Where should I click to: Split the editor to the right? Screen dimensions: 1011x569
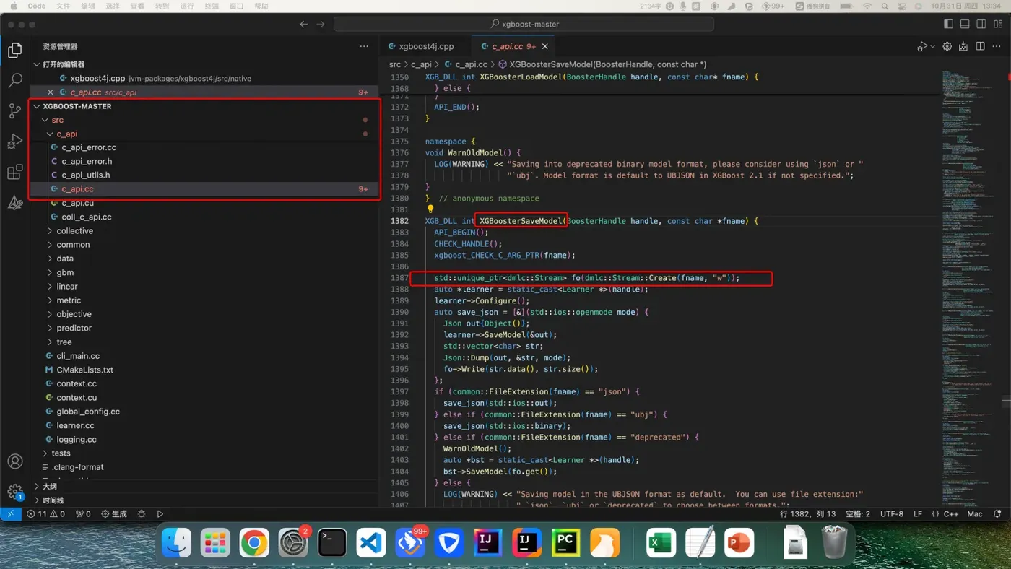click(980, 46)
